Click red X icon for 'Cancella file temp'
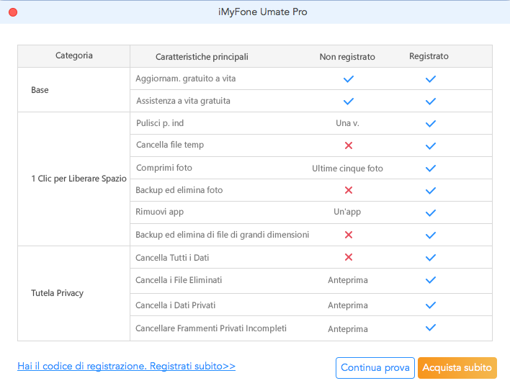510x391 pixels. 348,145
